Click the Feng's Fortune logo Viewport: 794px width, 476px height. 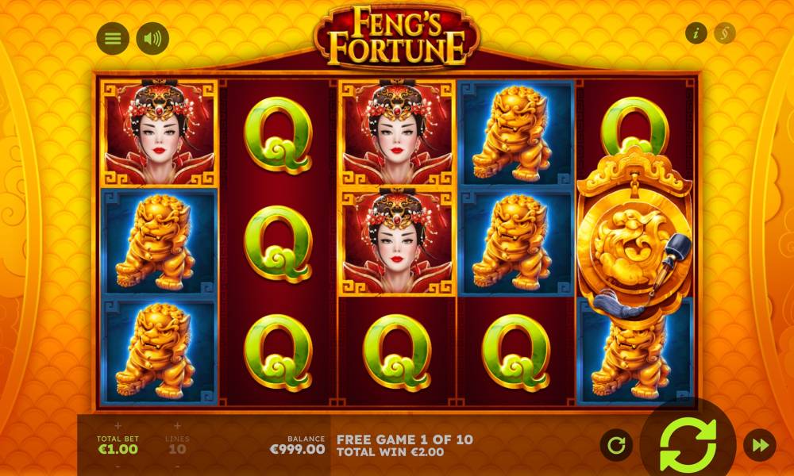click(397, 36)
